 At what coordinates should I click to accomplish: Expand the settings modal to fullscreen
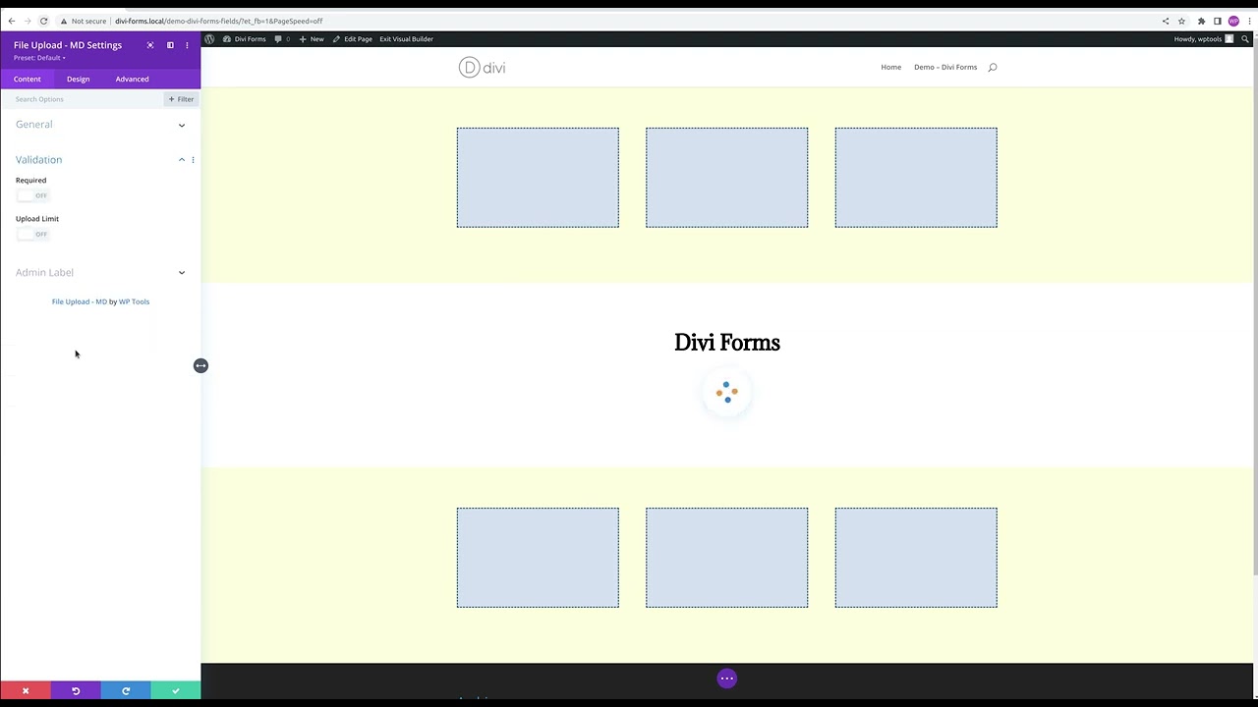(150, 45)
